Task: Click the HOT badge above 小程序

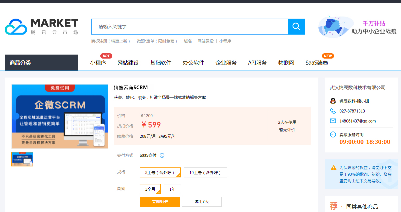Action: click(106, 56)
